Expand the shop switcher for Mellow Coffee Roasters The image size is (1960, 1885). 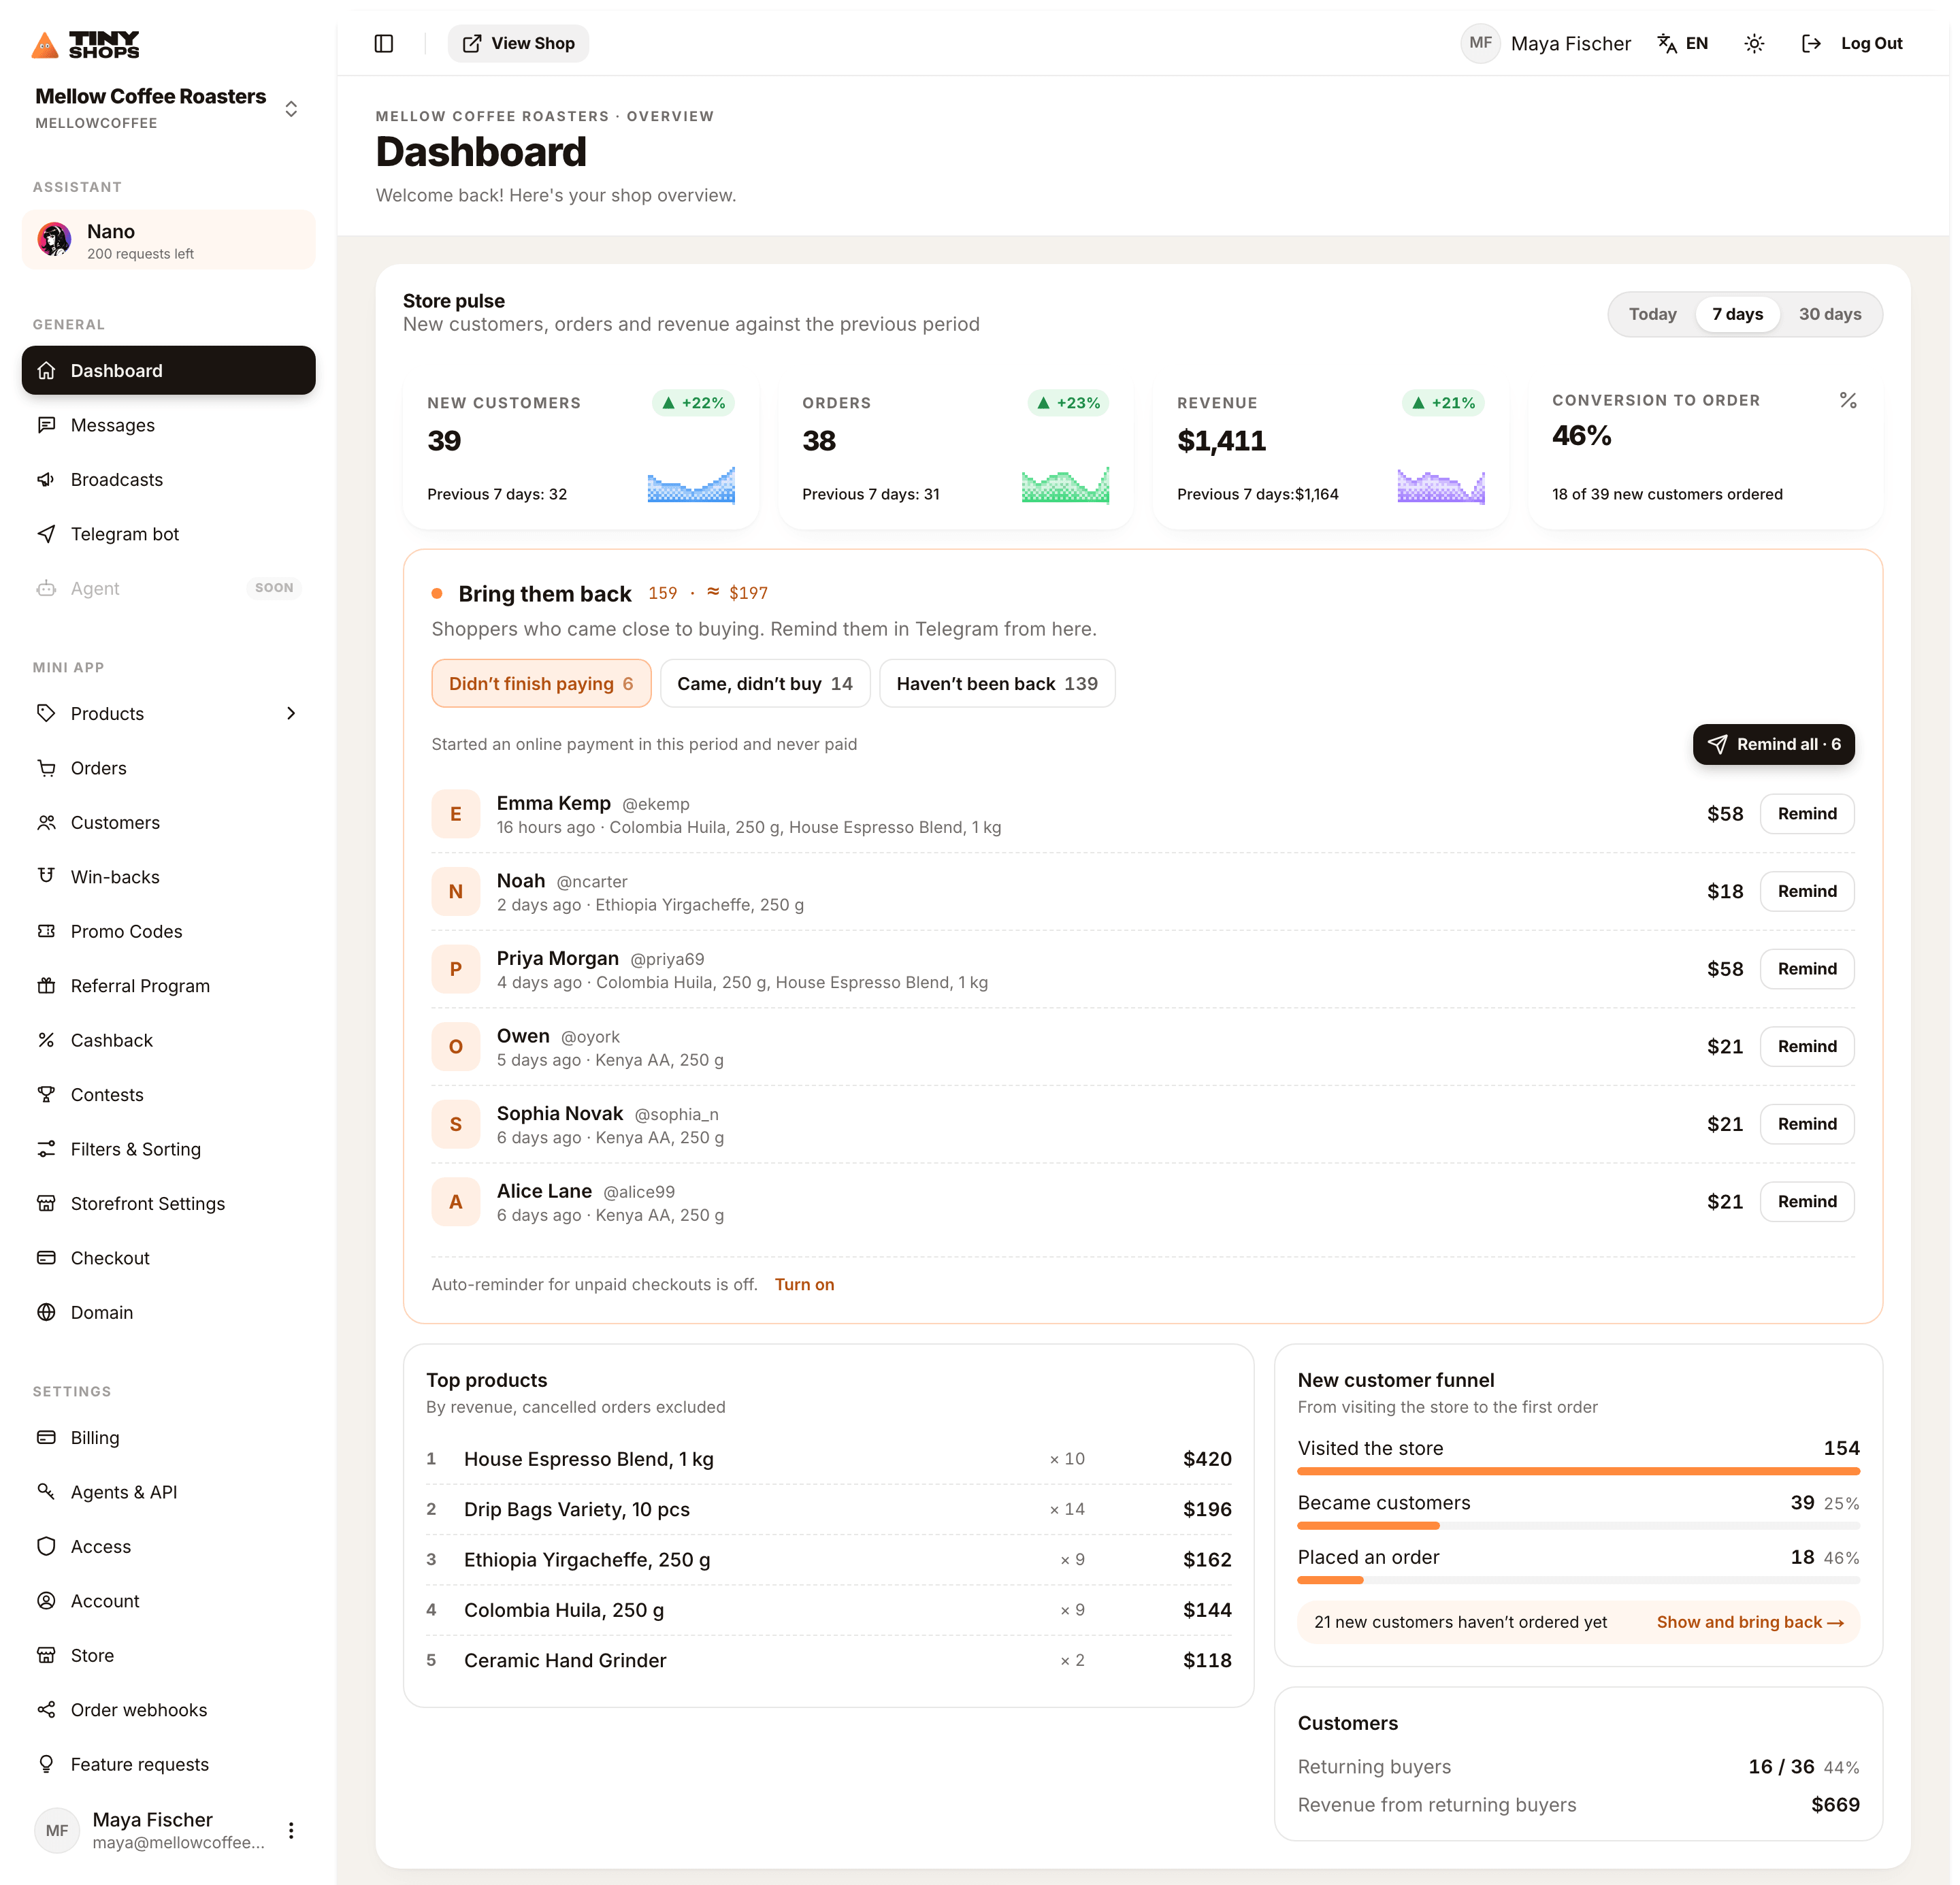point(291,108)
